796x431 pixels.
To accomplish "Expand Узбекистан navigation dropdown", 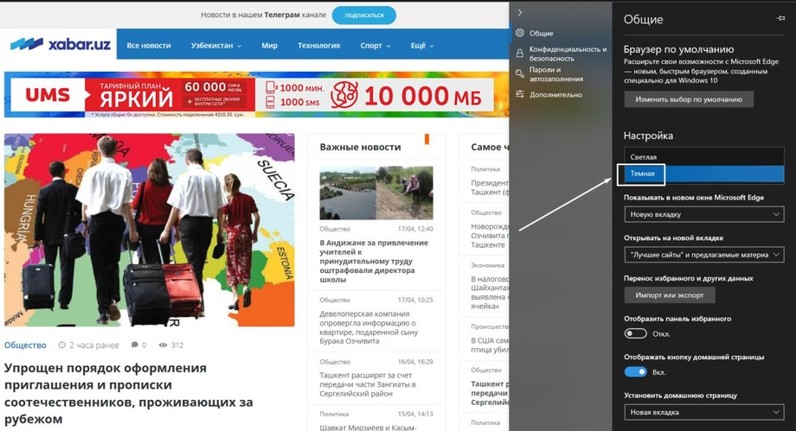I will click(x=216, y=45).
